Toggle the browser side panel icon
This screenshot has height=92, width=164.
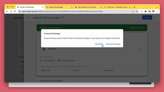(x=149, y=11)
